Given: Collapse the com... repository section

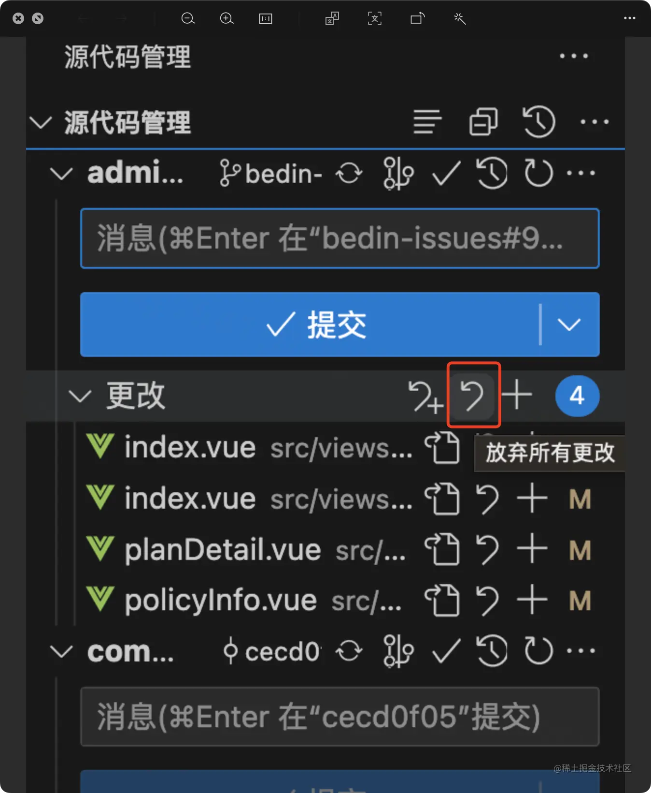Looking at the screenshot, I should (61, 651).
